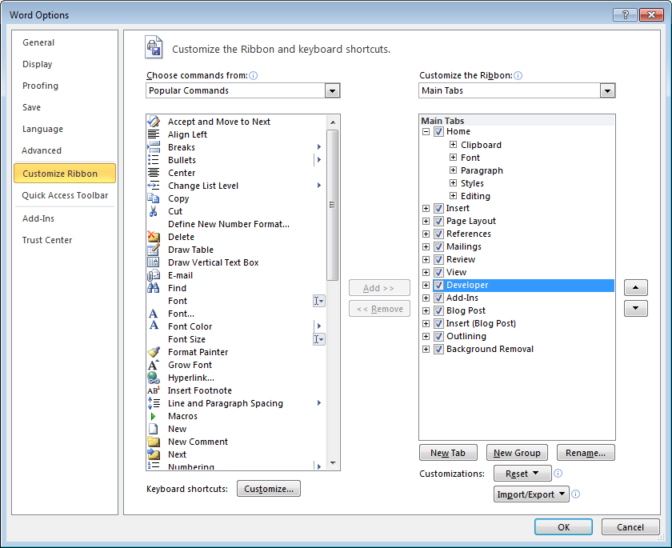Click the Center alignment icon
This screenshot has width=672, height=548.
point(154,173)
